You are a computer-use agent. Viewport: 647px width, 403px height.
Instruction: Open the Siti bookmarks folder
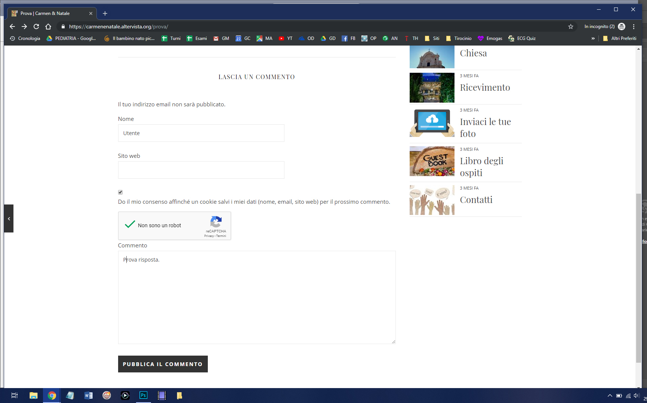432,38
